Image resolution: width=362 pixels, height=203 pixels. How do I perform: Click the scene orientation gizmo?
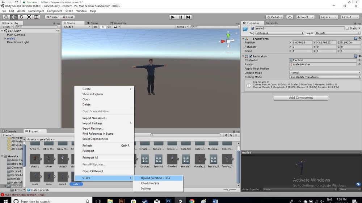point(228,41)
